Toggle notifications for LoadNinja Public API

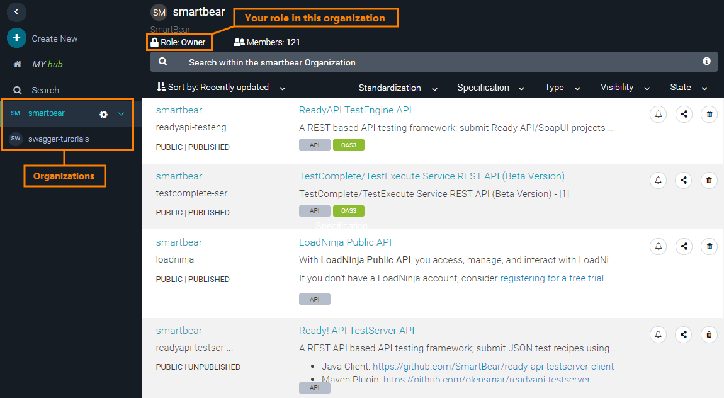[658, 246]
